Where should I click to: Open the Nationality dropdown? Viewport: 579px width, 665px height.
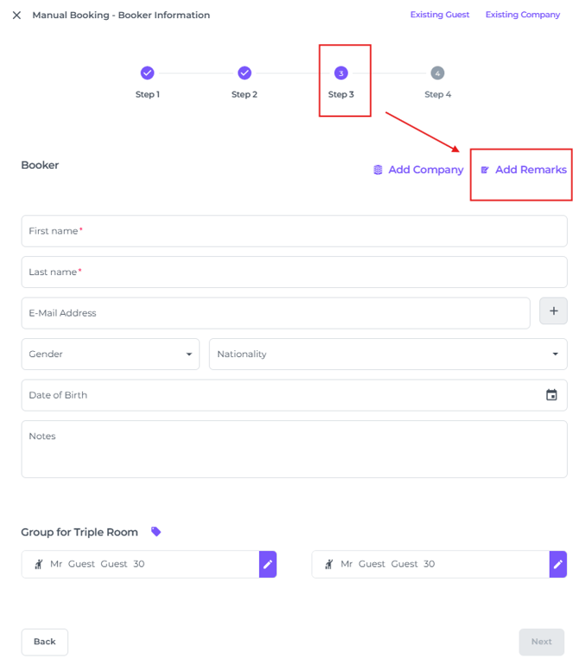388,354
